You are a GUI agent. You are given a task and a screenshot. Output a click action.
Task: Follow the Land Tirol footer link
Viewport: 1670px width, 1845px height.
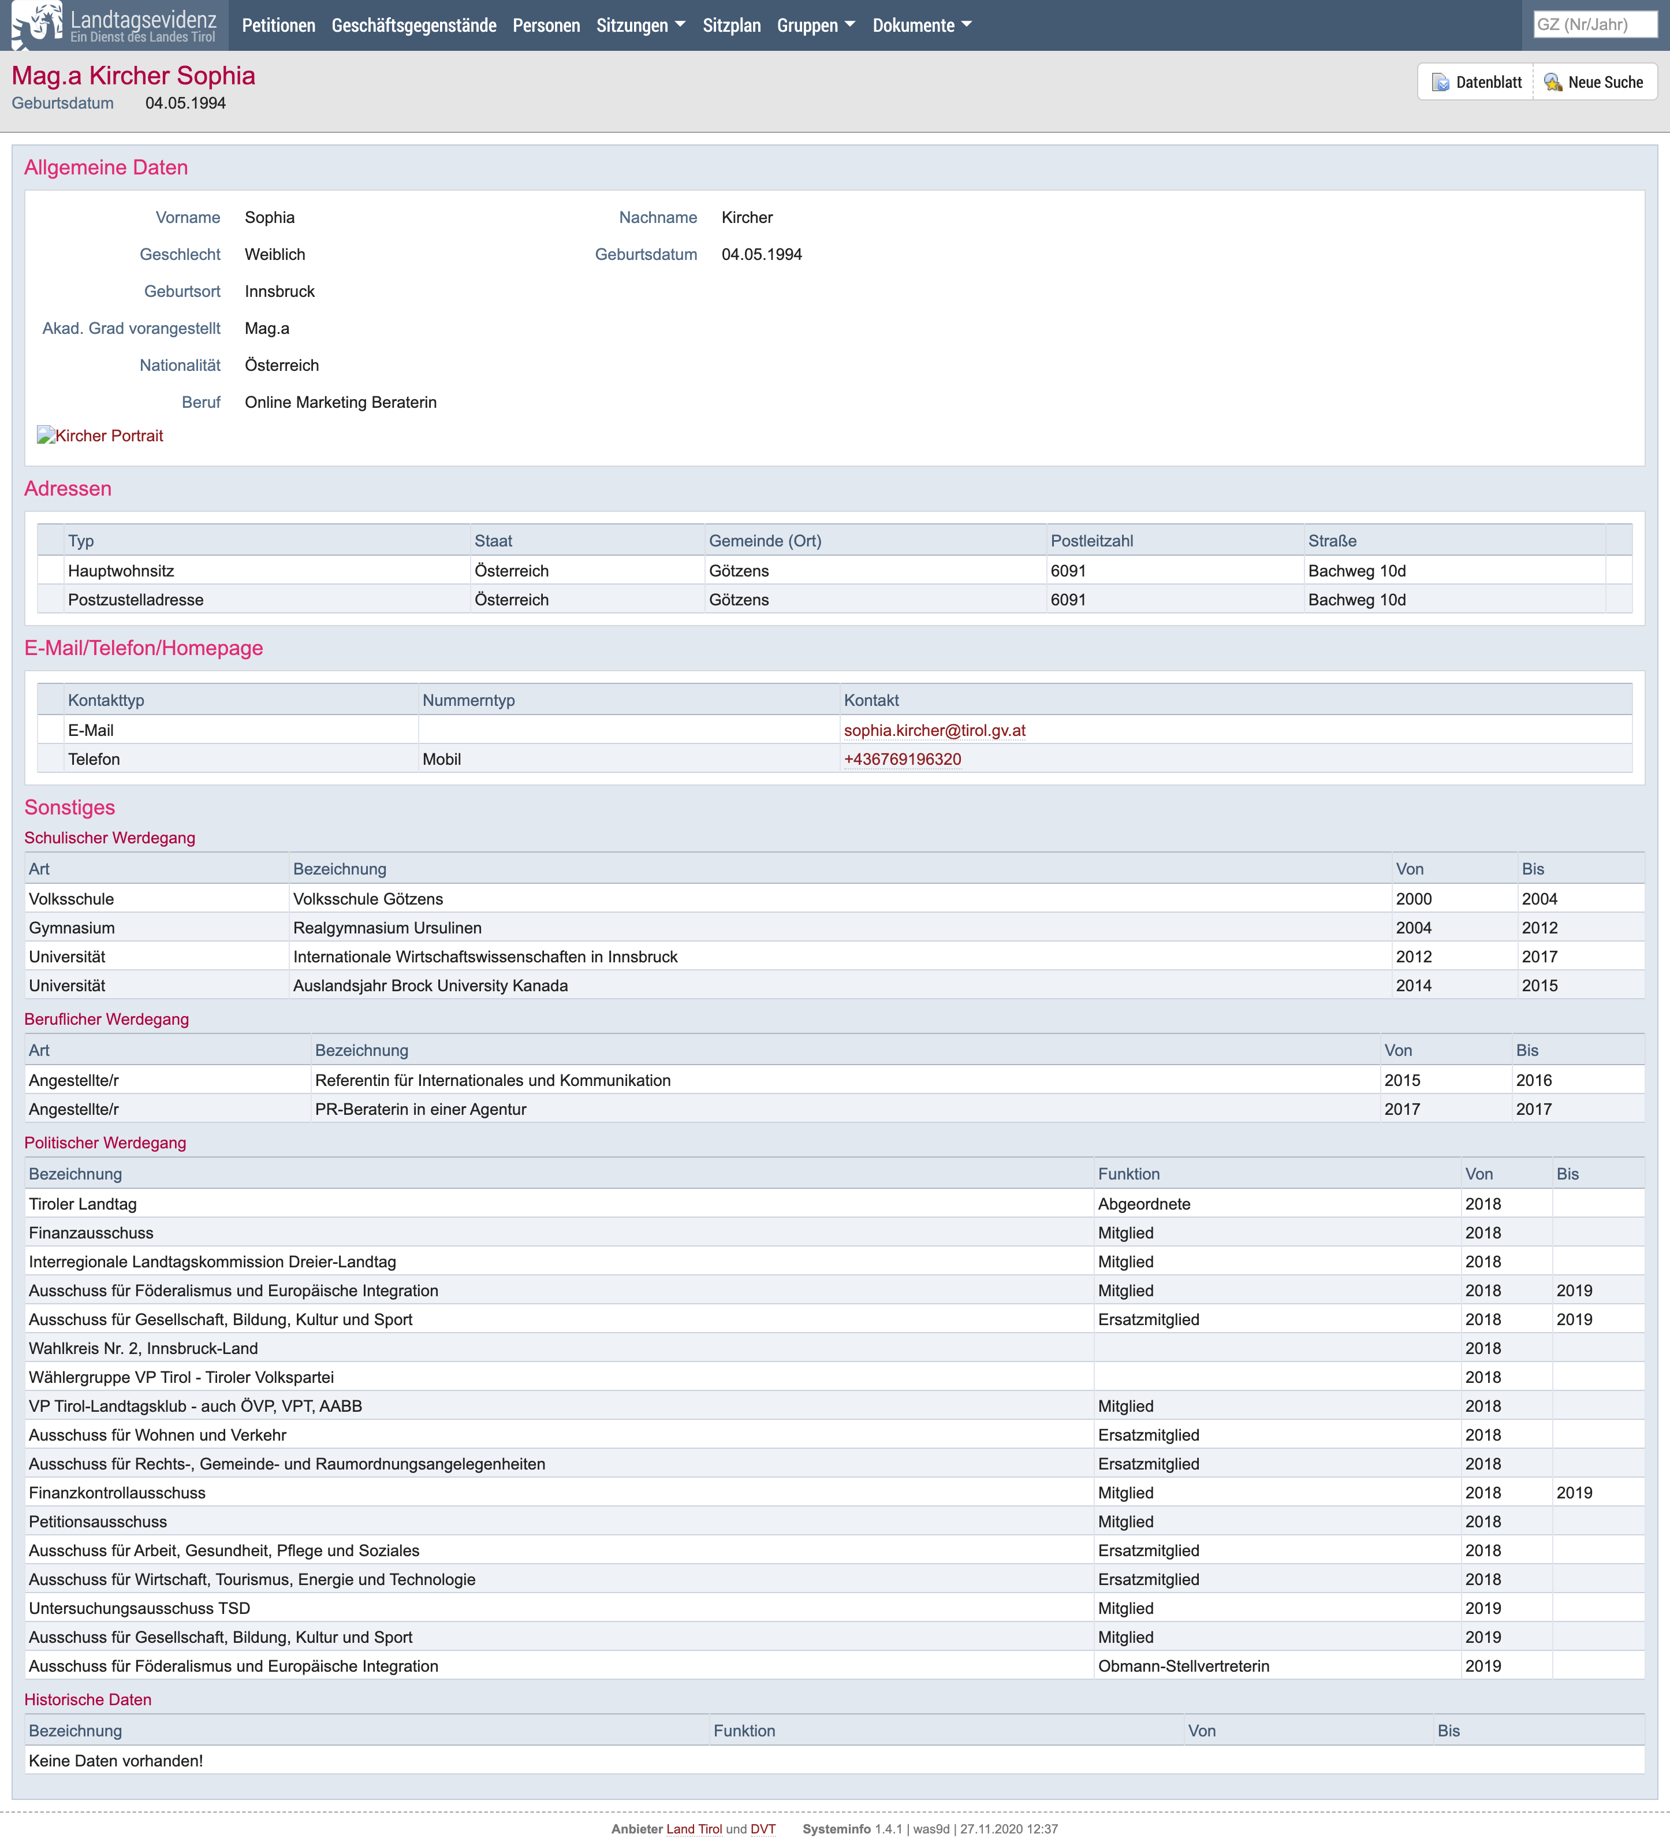tap(694, 1828)
